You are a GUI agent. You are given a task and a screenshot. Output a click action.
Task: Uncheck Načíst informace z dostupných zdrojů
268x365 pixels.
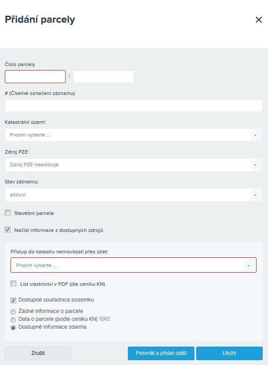[x=8, y=230]
